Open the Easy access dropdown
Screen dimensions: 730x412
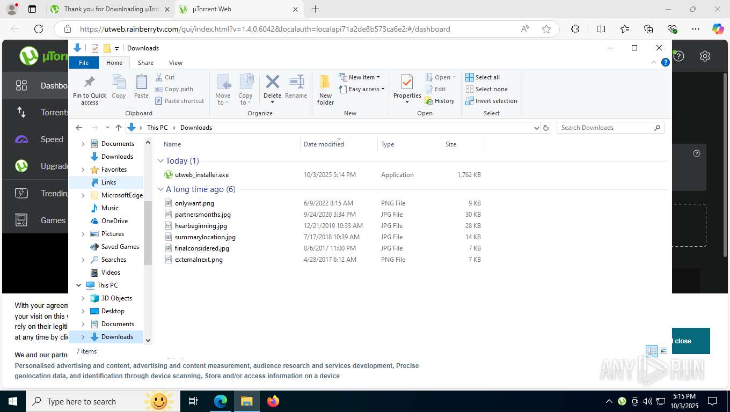[x=362, y=89]
